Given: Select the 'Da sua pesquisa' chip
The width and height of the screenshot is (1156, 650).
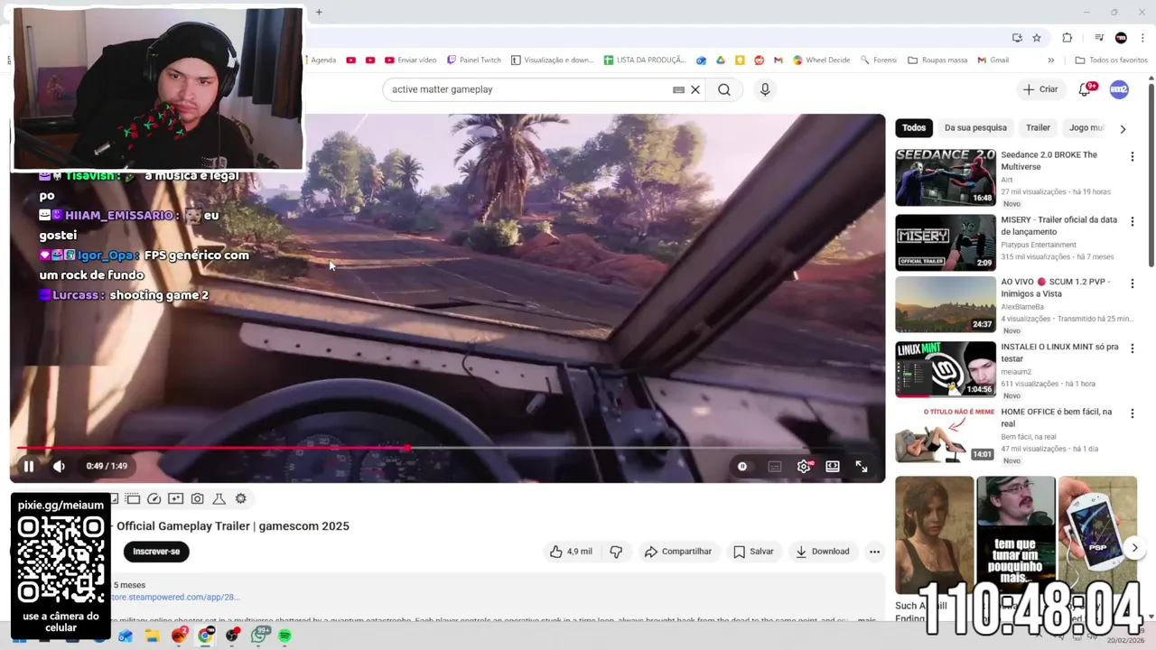Looking at the screenshot, I should (x=975, y=127).
